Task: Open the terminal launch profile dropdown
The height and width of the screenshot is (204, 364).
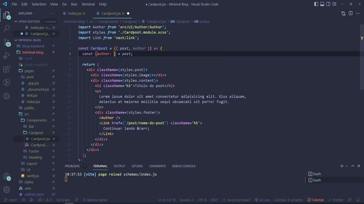Action: point(346,166)
